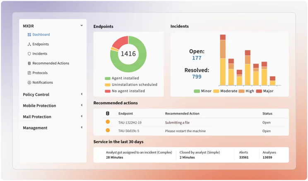Click the yellow Moderate legend swatch

coord(216,91)
